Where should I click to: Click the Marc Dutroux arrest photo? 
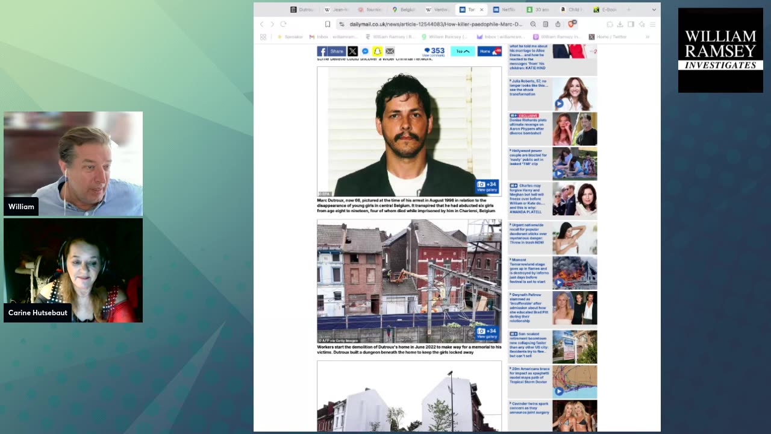(x=409, y=131)
